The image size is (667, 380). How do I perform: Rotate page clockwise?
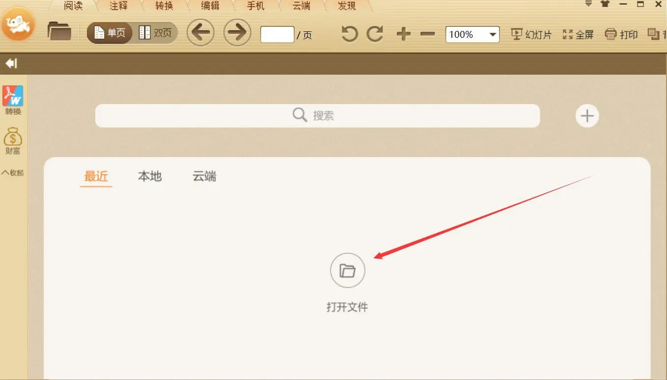(375, 34)
